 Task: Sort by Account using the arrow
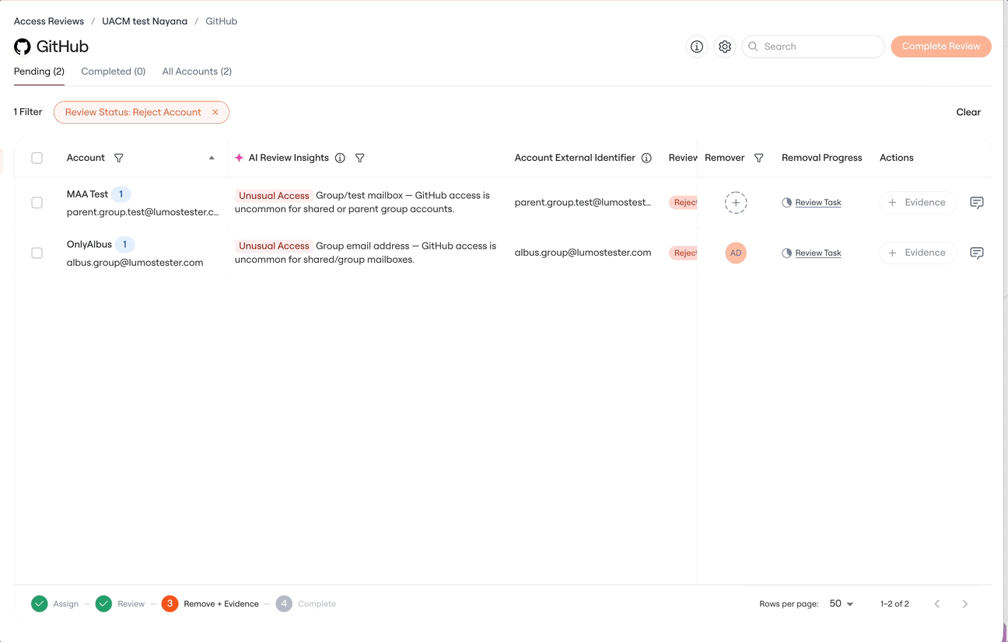point(212,158)
